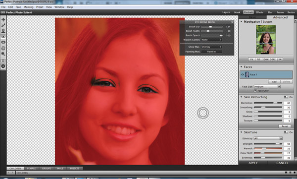
Task: Switch to the Resize module
Action: (x=291, y=12)
